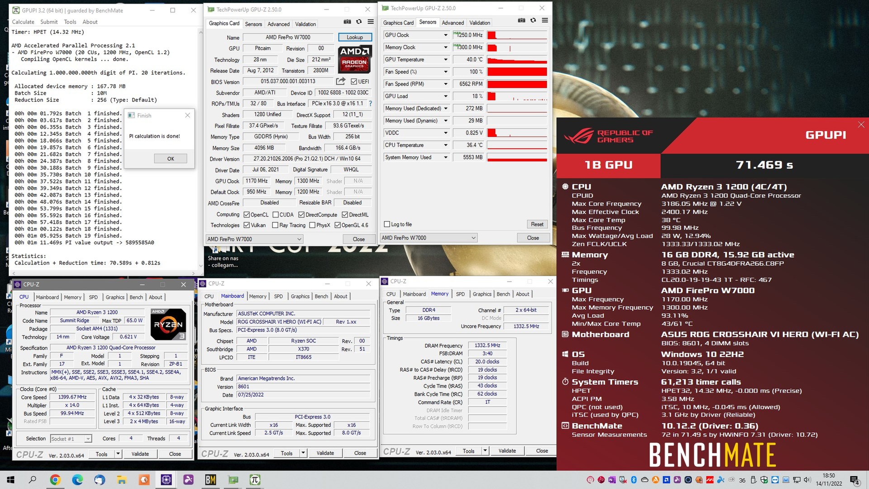Click Close button in CPU-Z Mainboard window
869x489 pixels.
point(360,453)
